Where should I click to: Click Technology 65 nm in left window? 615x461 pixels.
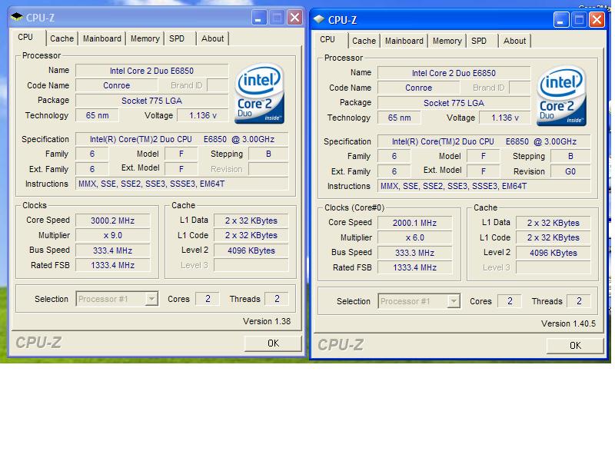[x=98, y=115]
